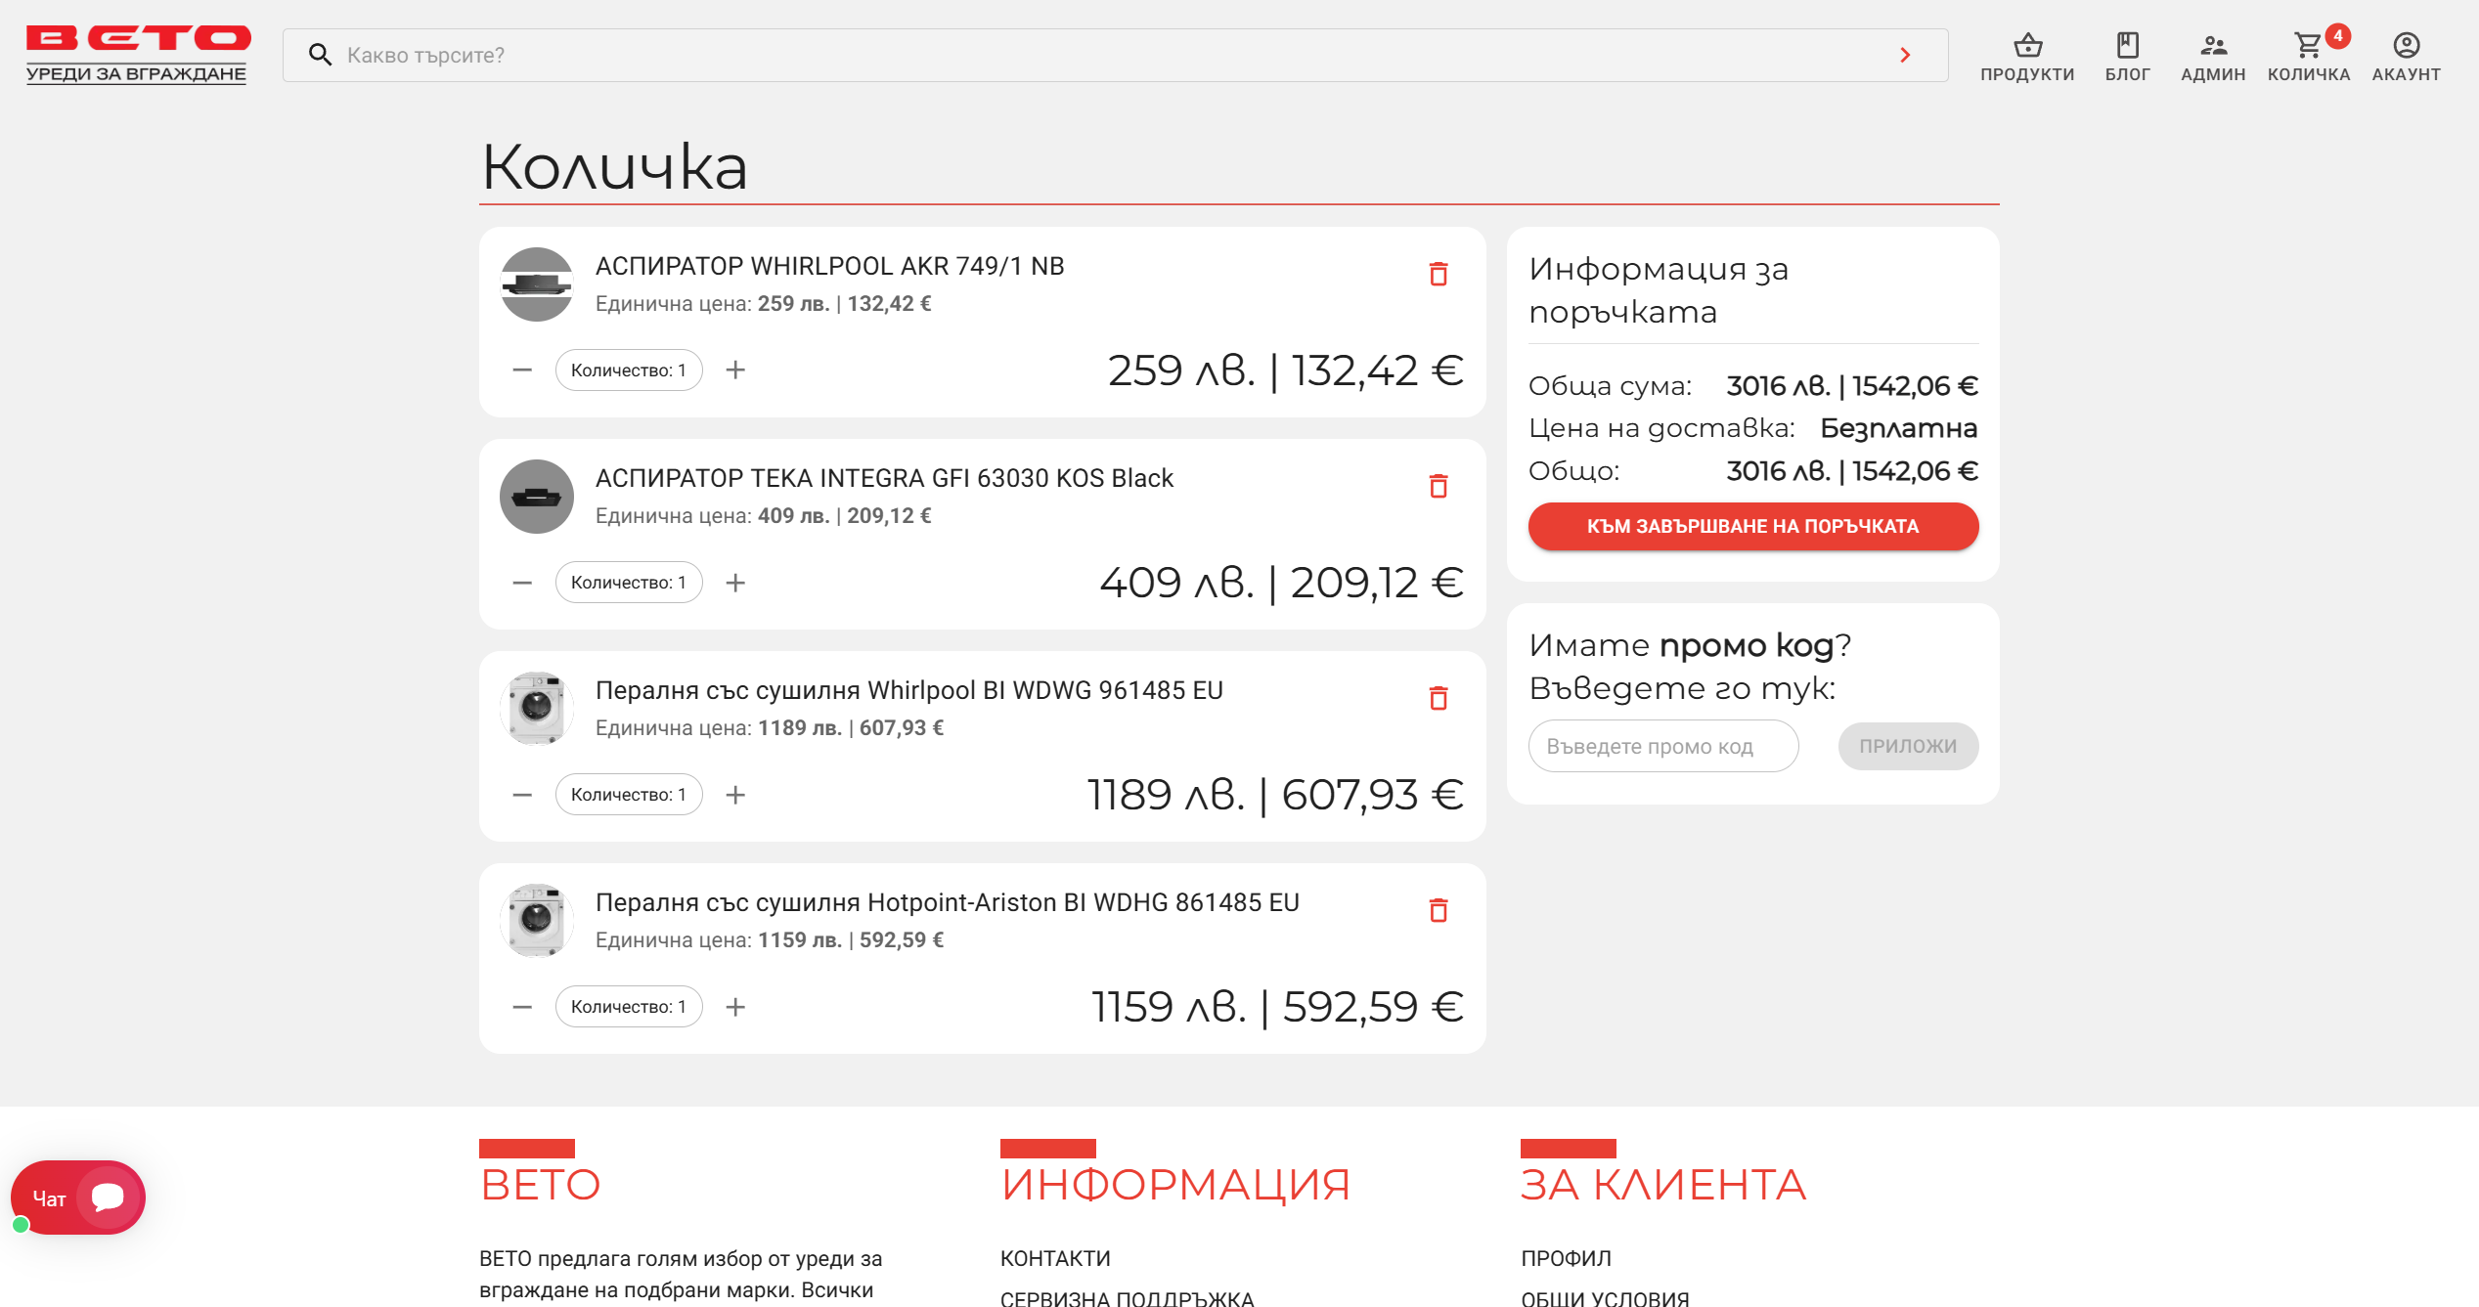Decrease quantity of Hotpoint-Ariston washer
The height and width of the screenshot is (1307, 2479).
click(x=522, y=1007)
